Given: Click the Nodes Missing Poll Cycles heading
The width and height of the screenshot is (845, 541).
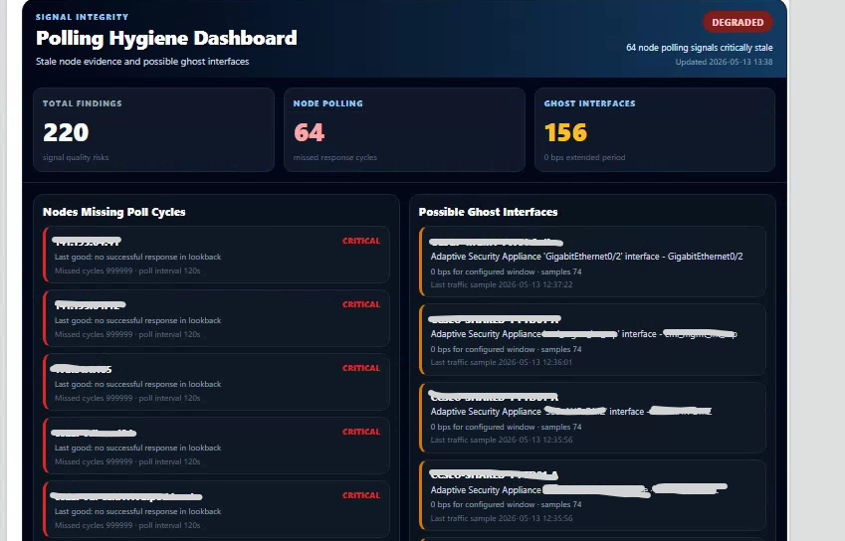Looking at the screenshot, I should (113, 212).
